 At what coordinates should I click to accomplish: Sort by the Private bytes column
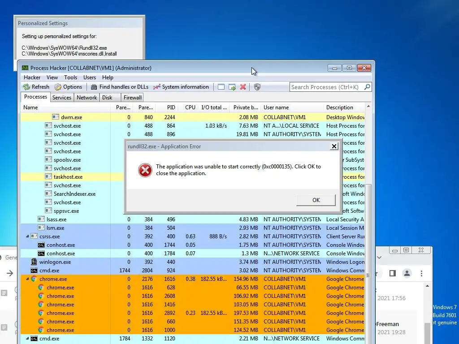coord(245,107)
